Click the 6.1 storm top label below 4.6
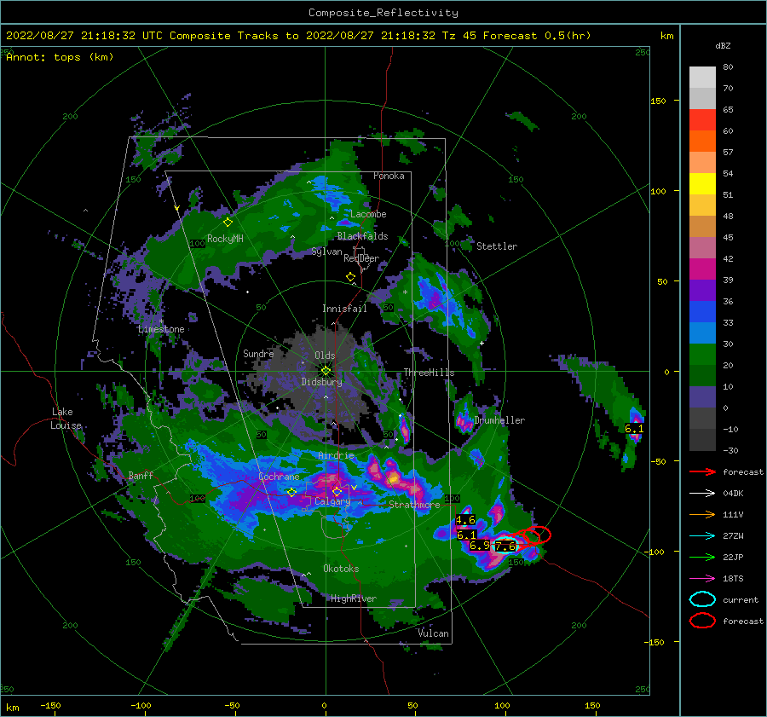Screen dimensions: 767x717 pyautogui.click(x=466, y=535)
